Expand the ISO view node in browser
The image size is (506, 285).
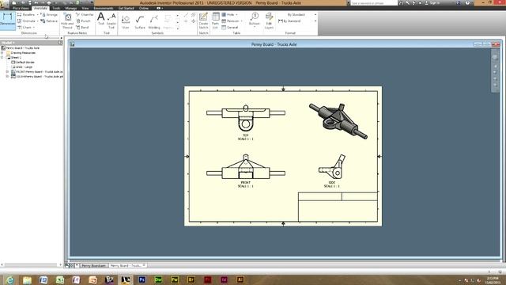(7, 77)
